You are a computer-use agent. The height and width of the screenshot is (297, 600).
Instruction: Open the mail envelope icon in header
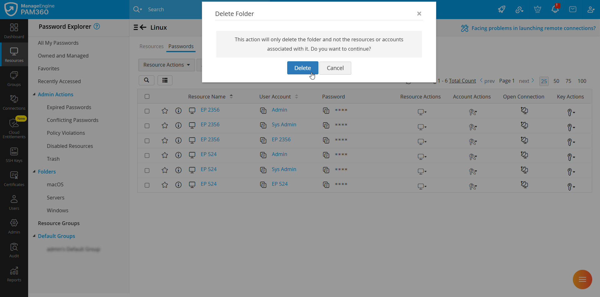point(573,9)
